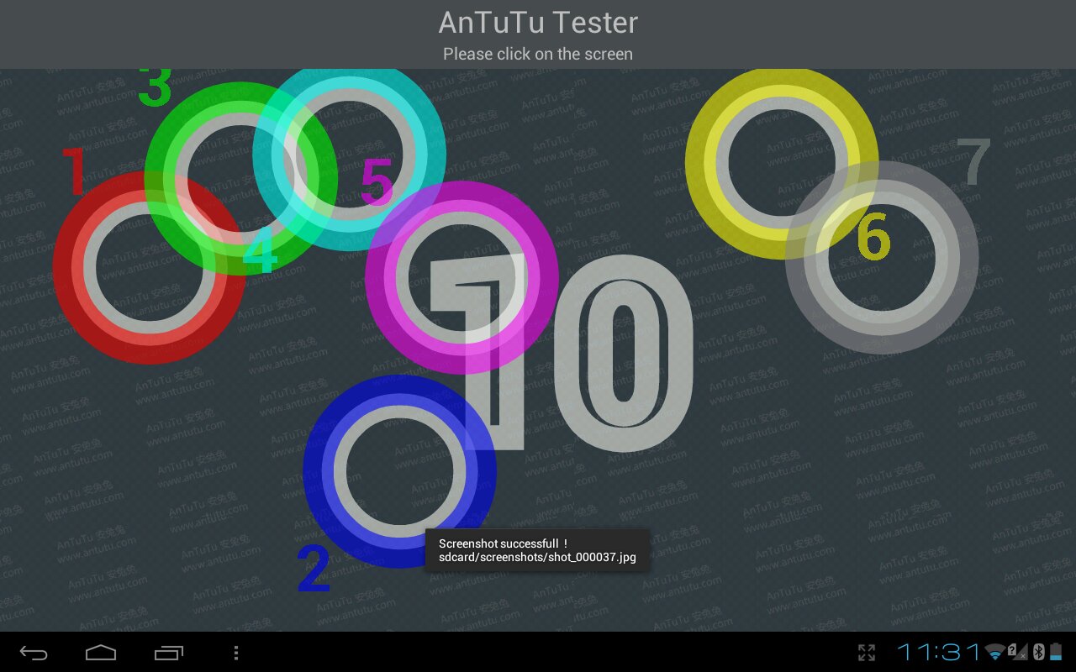Click the large 10 counter number
Viewport: 1076px width, 672px height.
pyautogui.click(x=562, y=353)
